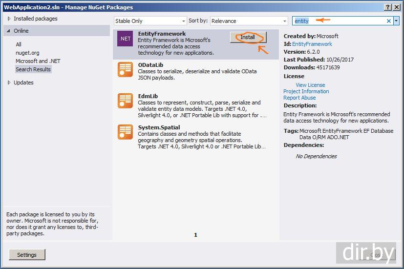Click the search field containing entity
The height and width of the screenshot is (269, 404).
click(x=339, y=21)
